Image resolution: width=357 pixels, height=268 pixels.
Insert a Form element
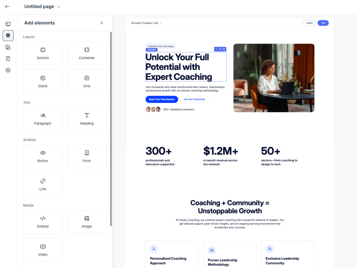click(86, 156)
